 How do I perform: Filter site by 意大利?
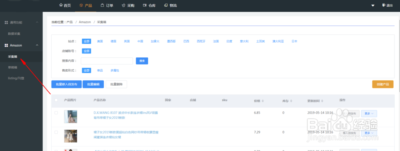point(244,41)
